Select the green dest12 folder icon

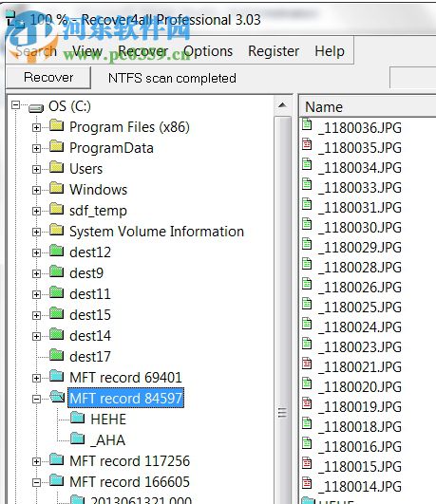pos(57,251)
